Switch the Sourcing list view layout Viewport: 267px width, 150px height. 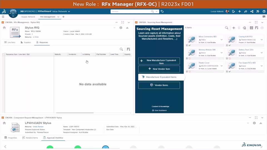[251, 28]
